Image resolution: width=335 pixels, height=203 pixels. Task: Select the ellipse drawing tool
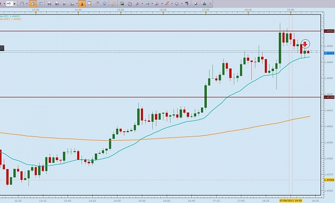click(x=177, y=4)
